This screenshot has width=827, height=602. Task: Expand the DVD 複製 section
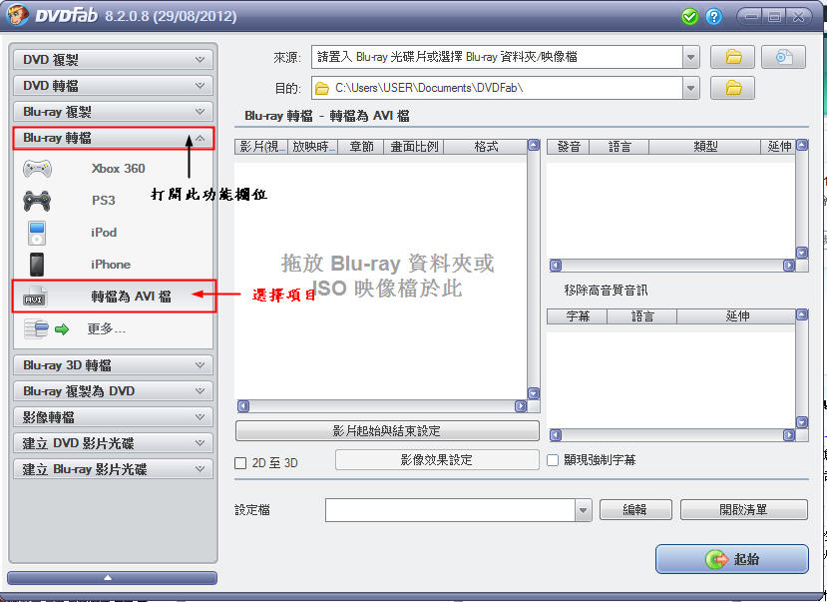click(113, 60)
